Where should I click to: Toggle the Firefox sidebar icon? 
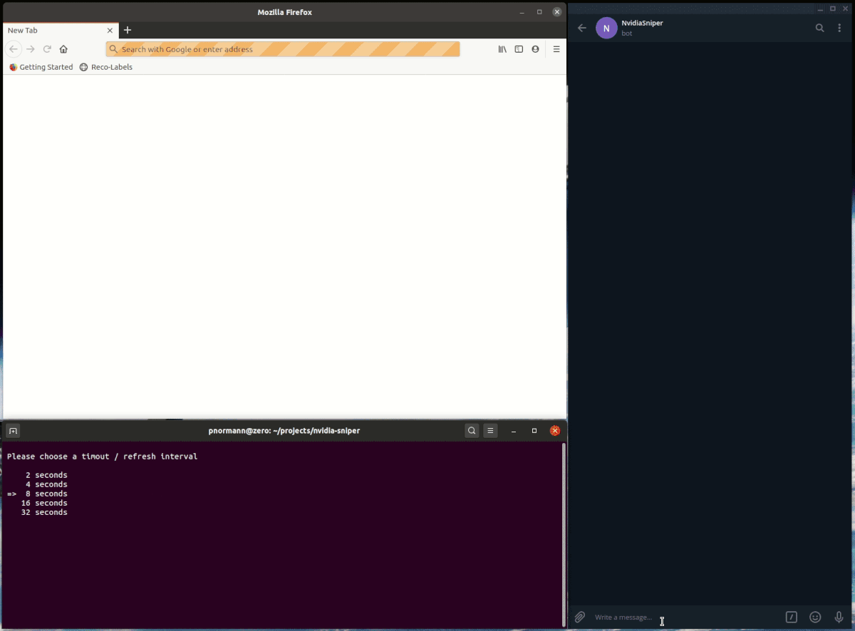click(x=519, y=49)
